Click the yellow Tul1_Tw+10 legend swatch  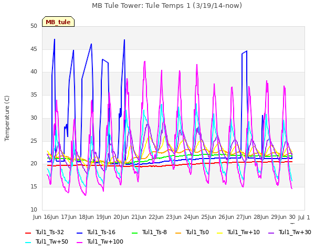pyautogui.click(x=220, y=233)
